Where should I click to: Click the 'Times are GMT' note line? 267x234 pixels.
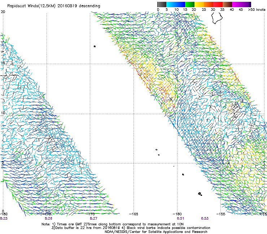point(112,224)
